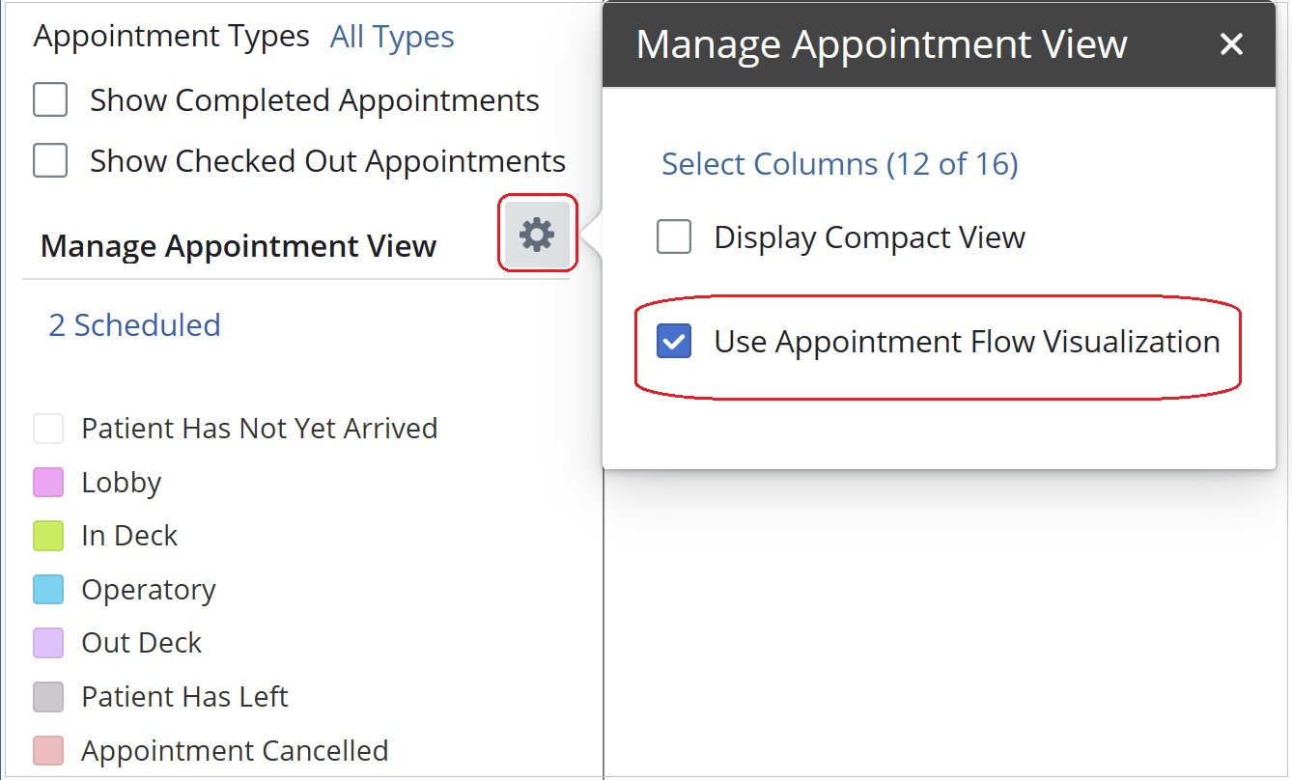Open Select Columns (12 of 16)
1292x780 pixels.
pyautogui.click(x=839, y=164)
